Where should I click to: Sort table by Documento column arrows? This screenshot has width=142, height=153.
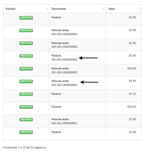(103, 9)
